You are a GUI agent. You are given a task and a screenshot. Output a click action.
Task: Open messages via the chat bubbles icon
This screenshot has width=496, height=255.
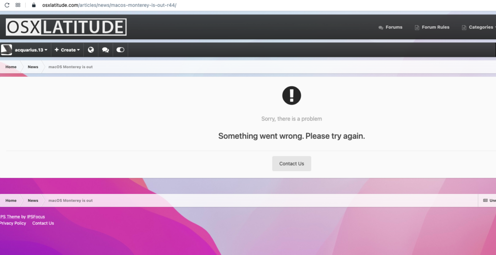(x=105, y=50)
